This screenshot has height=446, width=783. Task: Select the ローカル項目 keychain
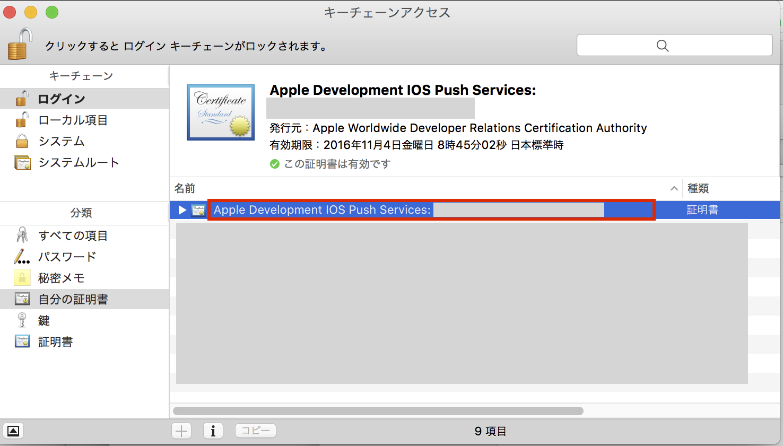click(x=73, y=120)
